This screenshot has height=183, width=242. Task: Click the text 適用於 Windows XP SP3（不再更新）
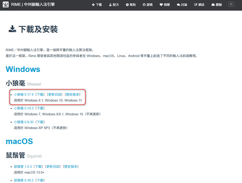click(x=41, y=128)
